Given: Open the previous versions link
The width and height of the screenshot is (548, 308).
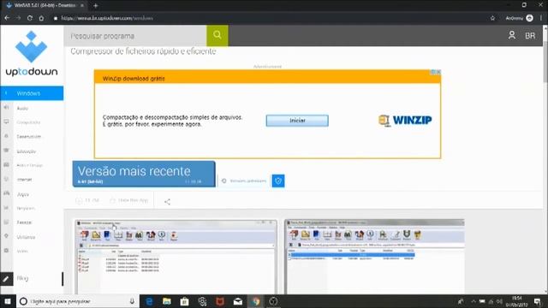Looking at the screenshot, I should click(244, 181).
